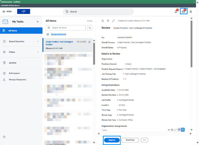This screenshot has width=199, height=145.
Task: Open the more actions ellipsis button
Action: pos(145,140)
